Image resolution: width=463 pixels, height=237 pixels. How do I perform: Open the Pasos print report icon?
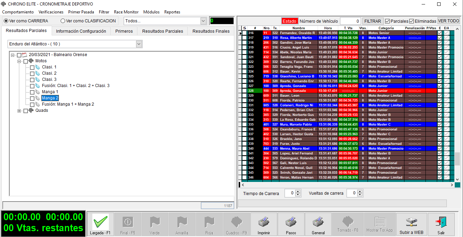(x=291, y=222)
